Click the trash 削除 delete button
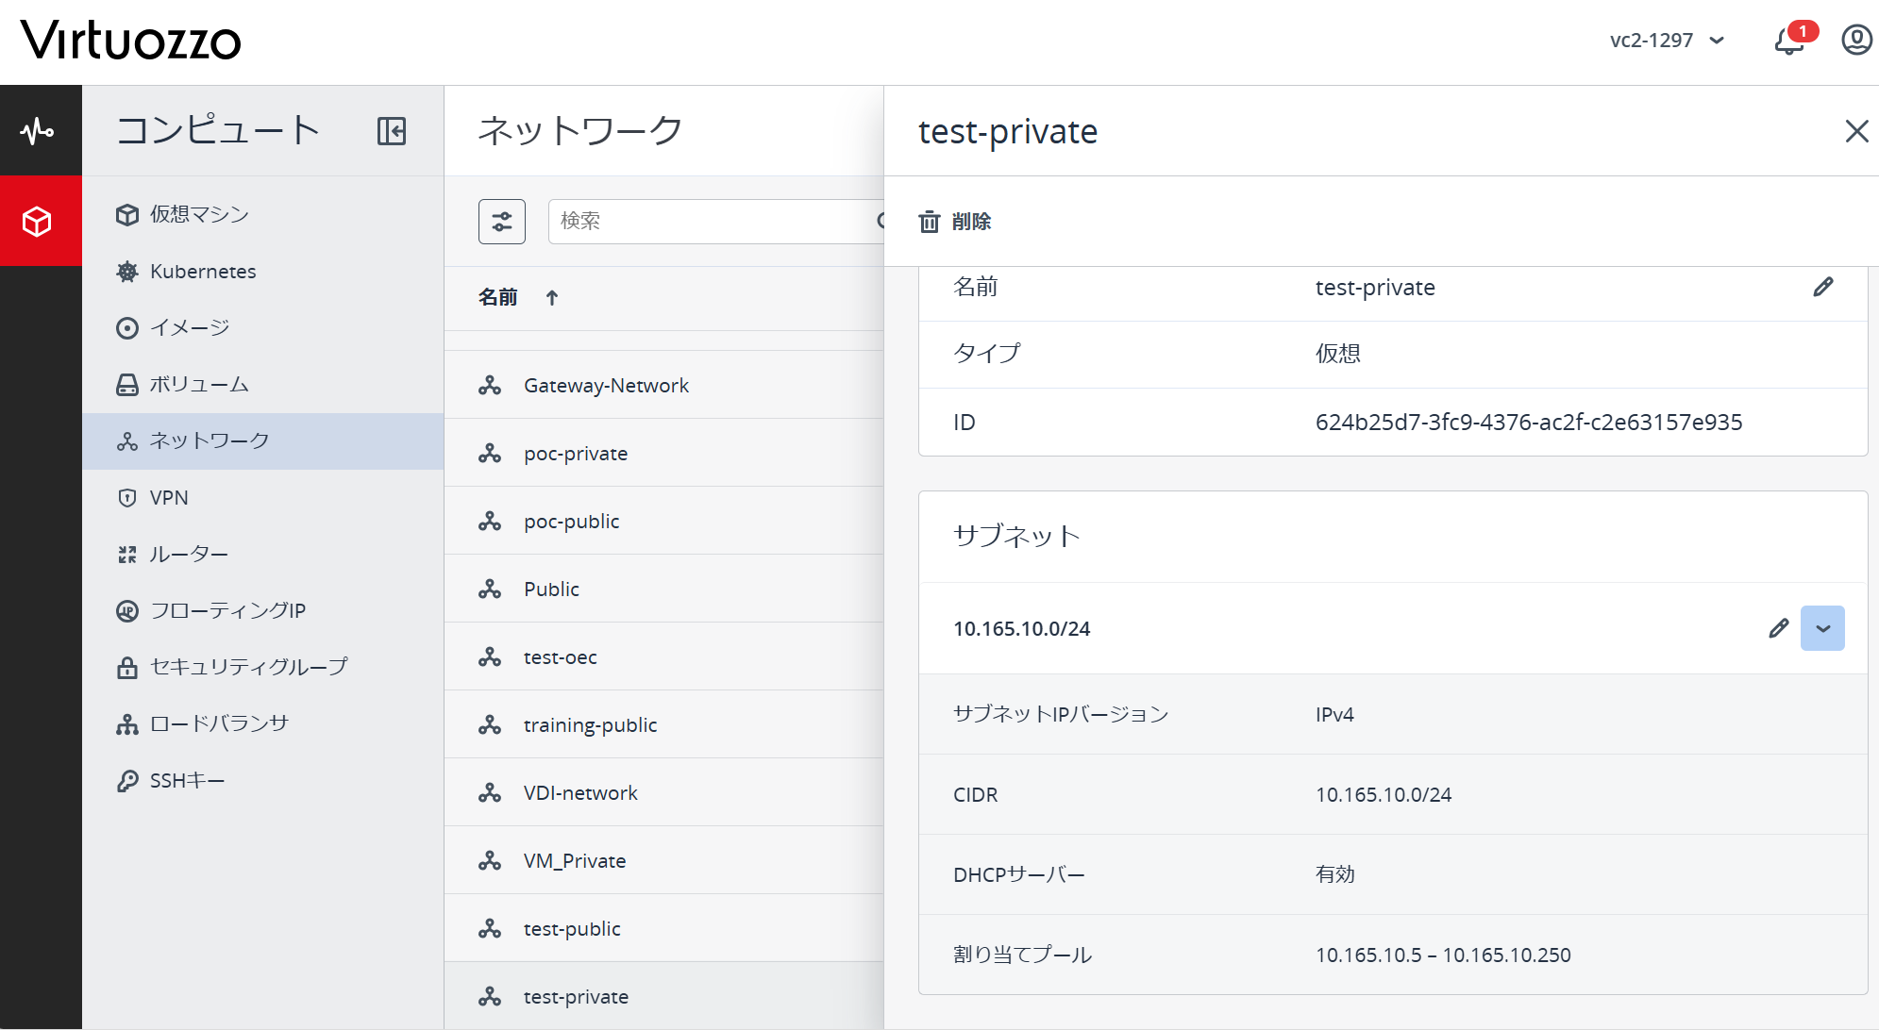Viewport: 1879px width, 1030px height. 955,222
